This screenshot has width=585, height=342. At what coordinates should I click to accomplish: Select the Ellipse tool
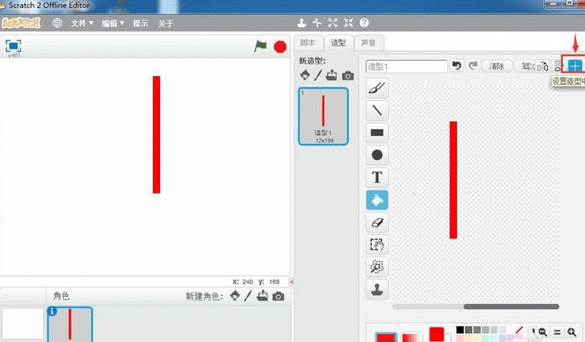point(376,156)
